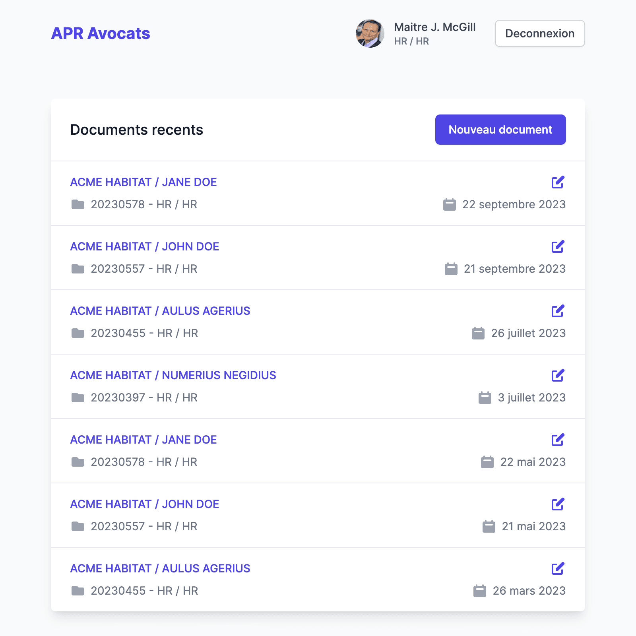Click the Maitre J. McGill user name

click(434, 27)
